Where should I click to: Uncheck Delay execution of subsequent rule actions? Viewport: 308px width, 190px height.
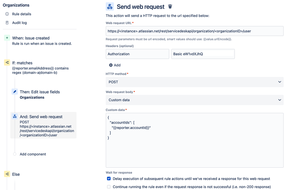(109, 179)
